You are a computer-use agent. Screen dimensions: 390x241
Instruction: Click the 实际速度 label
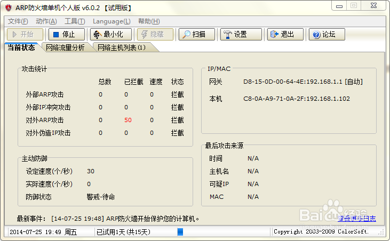[x=49, y=184]
